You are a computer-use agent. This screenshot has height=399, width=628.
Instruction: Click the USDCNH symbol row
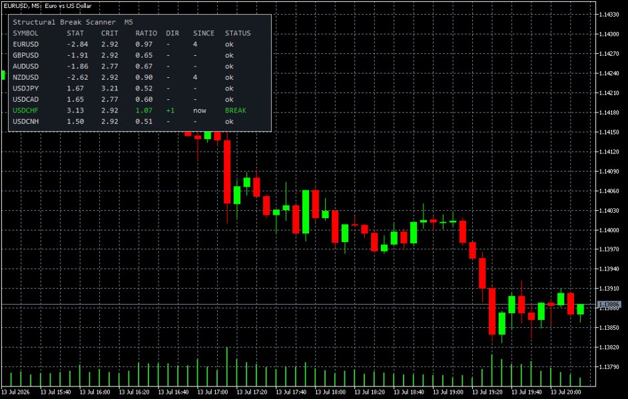(25, 122)
